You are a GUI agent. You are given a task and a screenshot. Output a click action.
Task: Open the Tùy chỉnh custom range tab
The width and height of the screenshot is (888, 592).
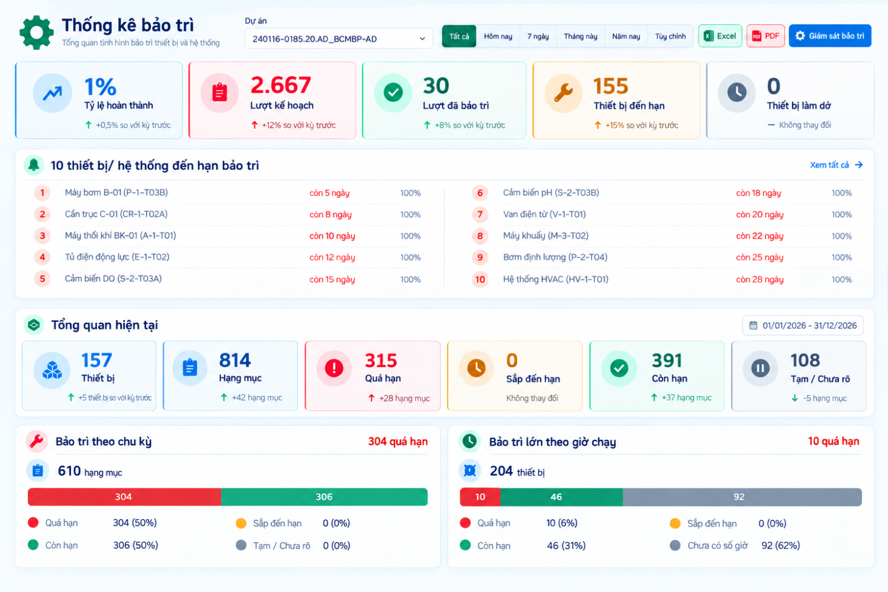coord(670,37)
